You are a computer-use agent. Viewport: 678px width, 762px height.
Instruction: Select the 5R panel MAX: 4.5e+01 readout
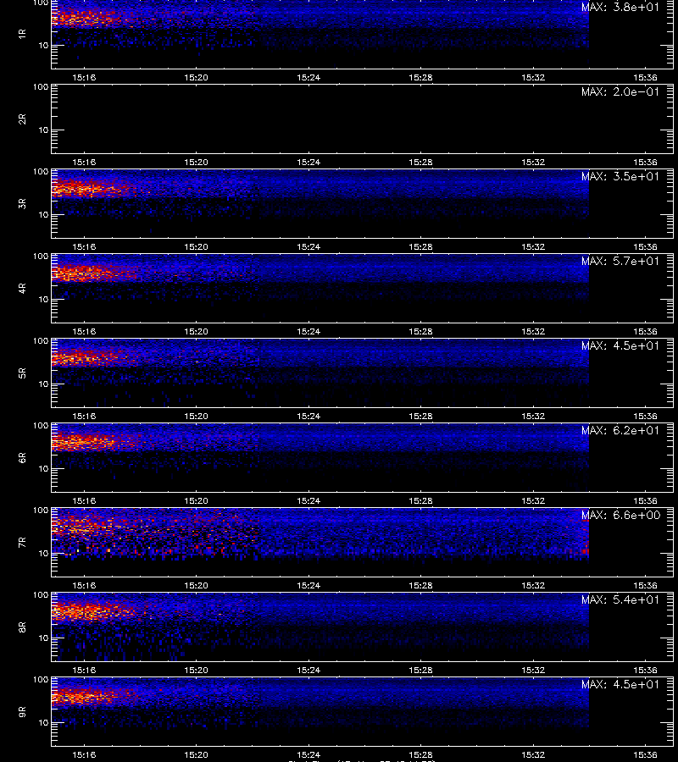(620, 345)
